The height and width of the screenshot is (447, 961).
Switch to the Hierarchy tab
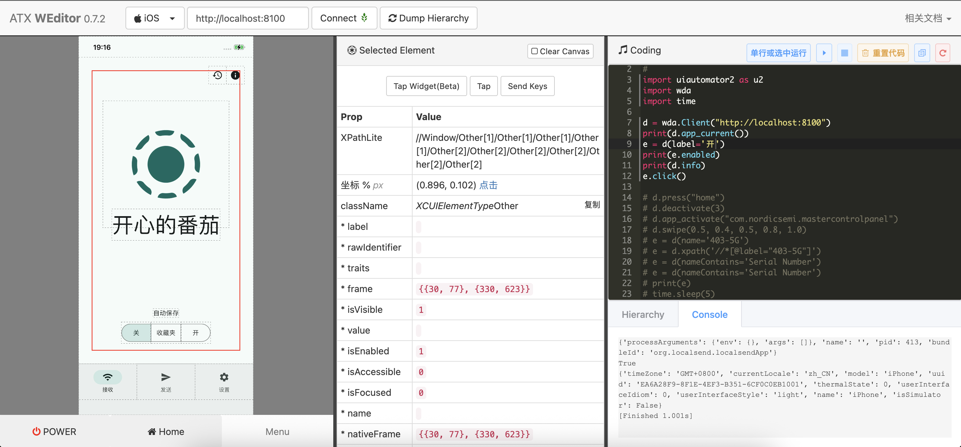[642, 315]
